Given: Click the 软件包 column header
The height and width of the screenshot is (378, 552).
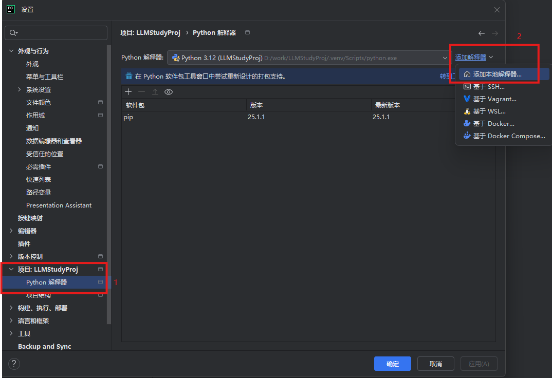Looking at the screenshot, I should tap(184, 105).
